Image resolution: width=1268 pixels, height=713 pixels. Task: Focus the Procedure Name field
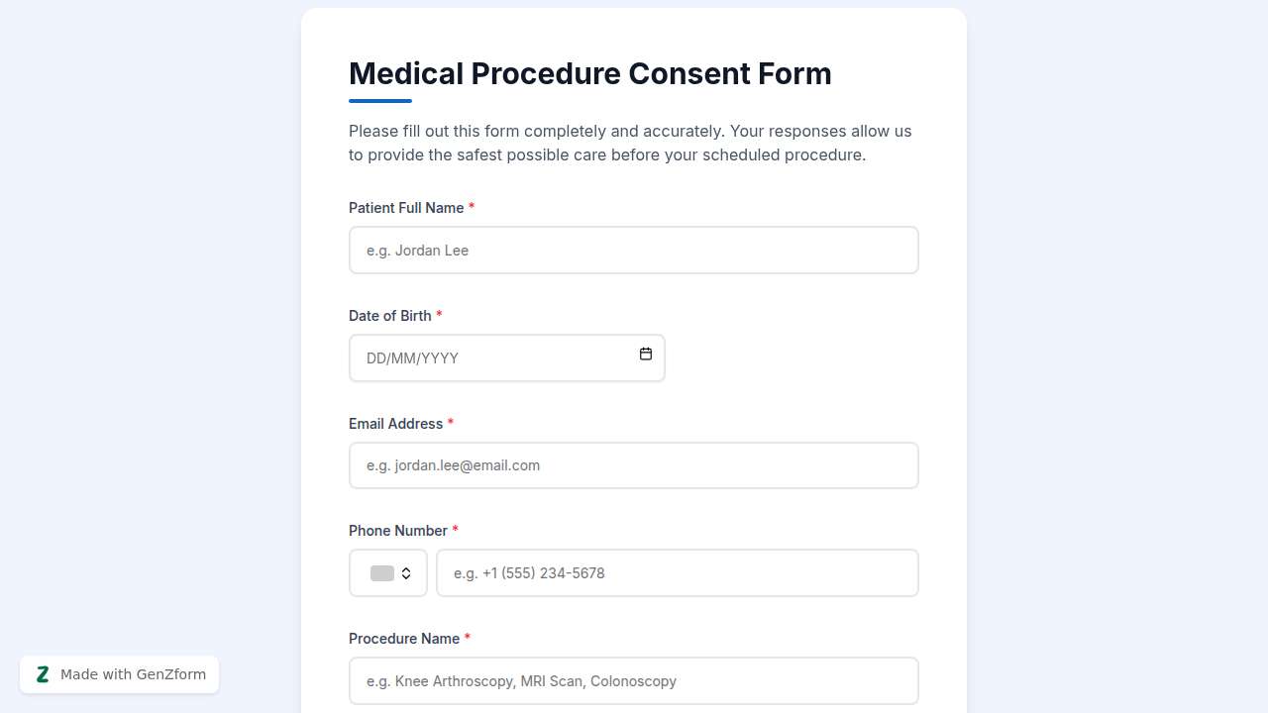point(634,681)
